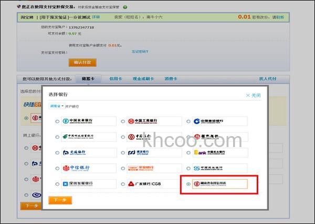Image resolution: width=315 pixels, height=224 pixels.
Task: Click the Alipay account number 13762347718
Action: tap(81, 27)
